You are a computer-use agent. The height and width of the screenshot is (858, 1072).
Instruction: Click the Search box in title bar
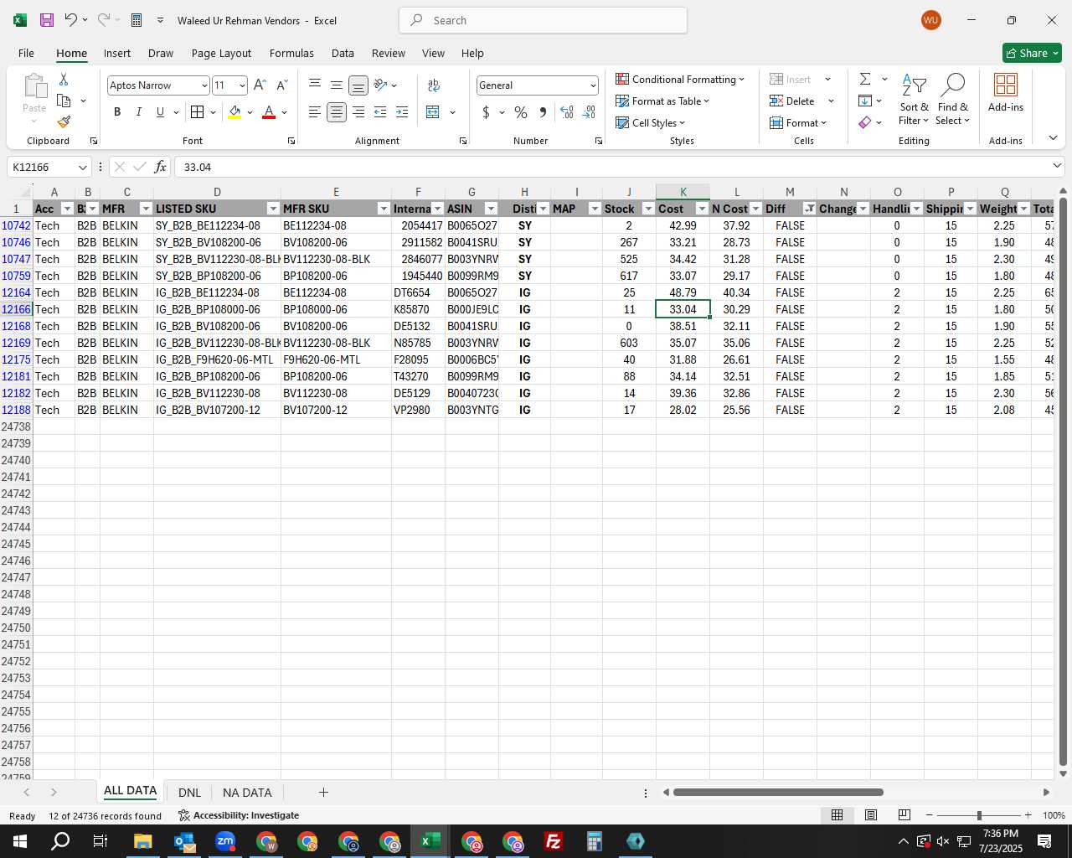[x=543, y=20]
